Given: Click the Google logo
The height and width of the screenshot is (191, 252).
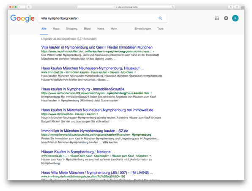Looking at the screenshot, I should click(22, 18).
